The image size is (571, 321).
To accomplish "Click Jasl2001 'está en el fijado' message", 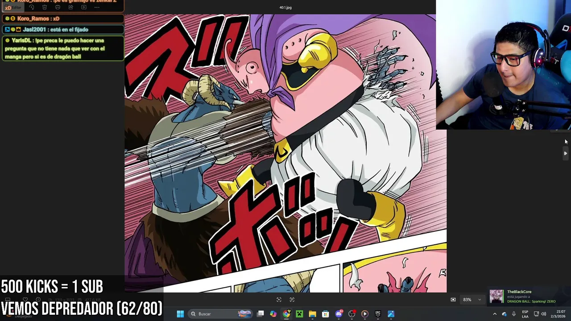I will pos(62,29).
